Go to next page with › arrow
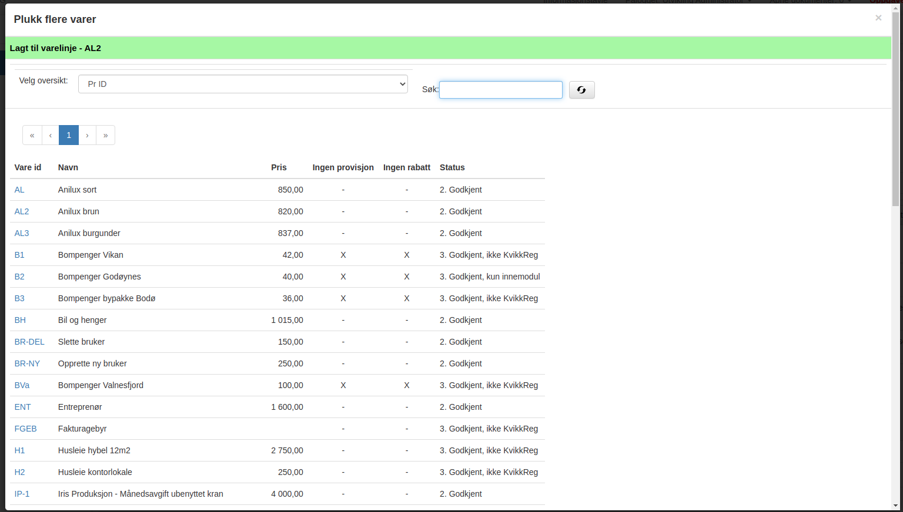 point(87,135)
